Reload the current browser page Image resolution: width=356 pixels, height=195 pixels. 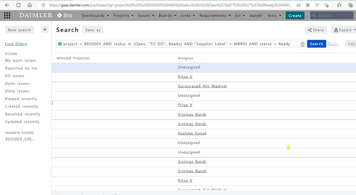pos(19,5)
